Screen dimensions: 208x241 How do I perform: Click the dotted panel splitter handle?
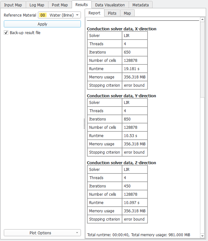tap(84, 123)
